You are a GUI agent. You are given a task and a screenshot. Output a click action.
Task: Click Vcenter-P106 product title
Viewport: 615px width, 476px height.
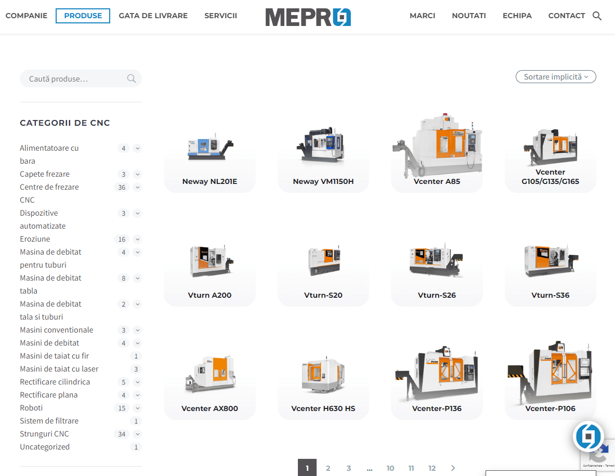(x=551, y=408)
